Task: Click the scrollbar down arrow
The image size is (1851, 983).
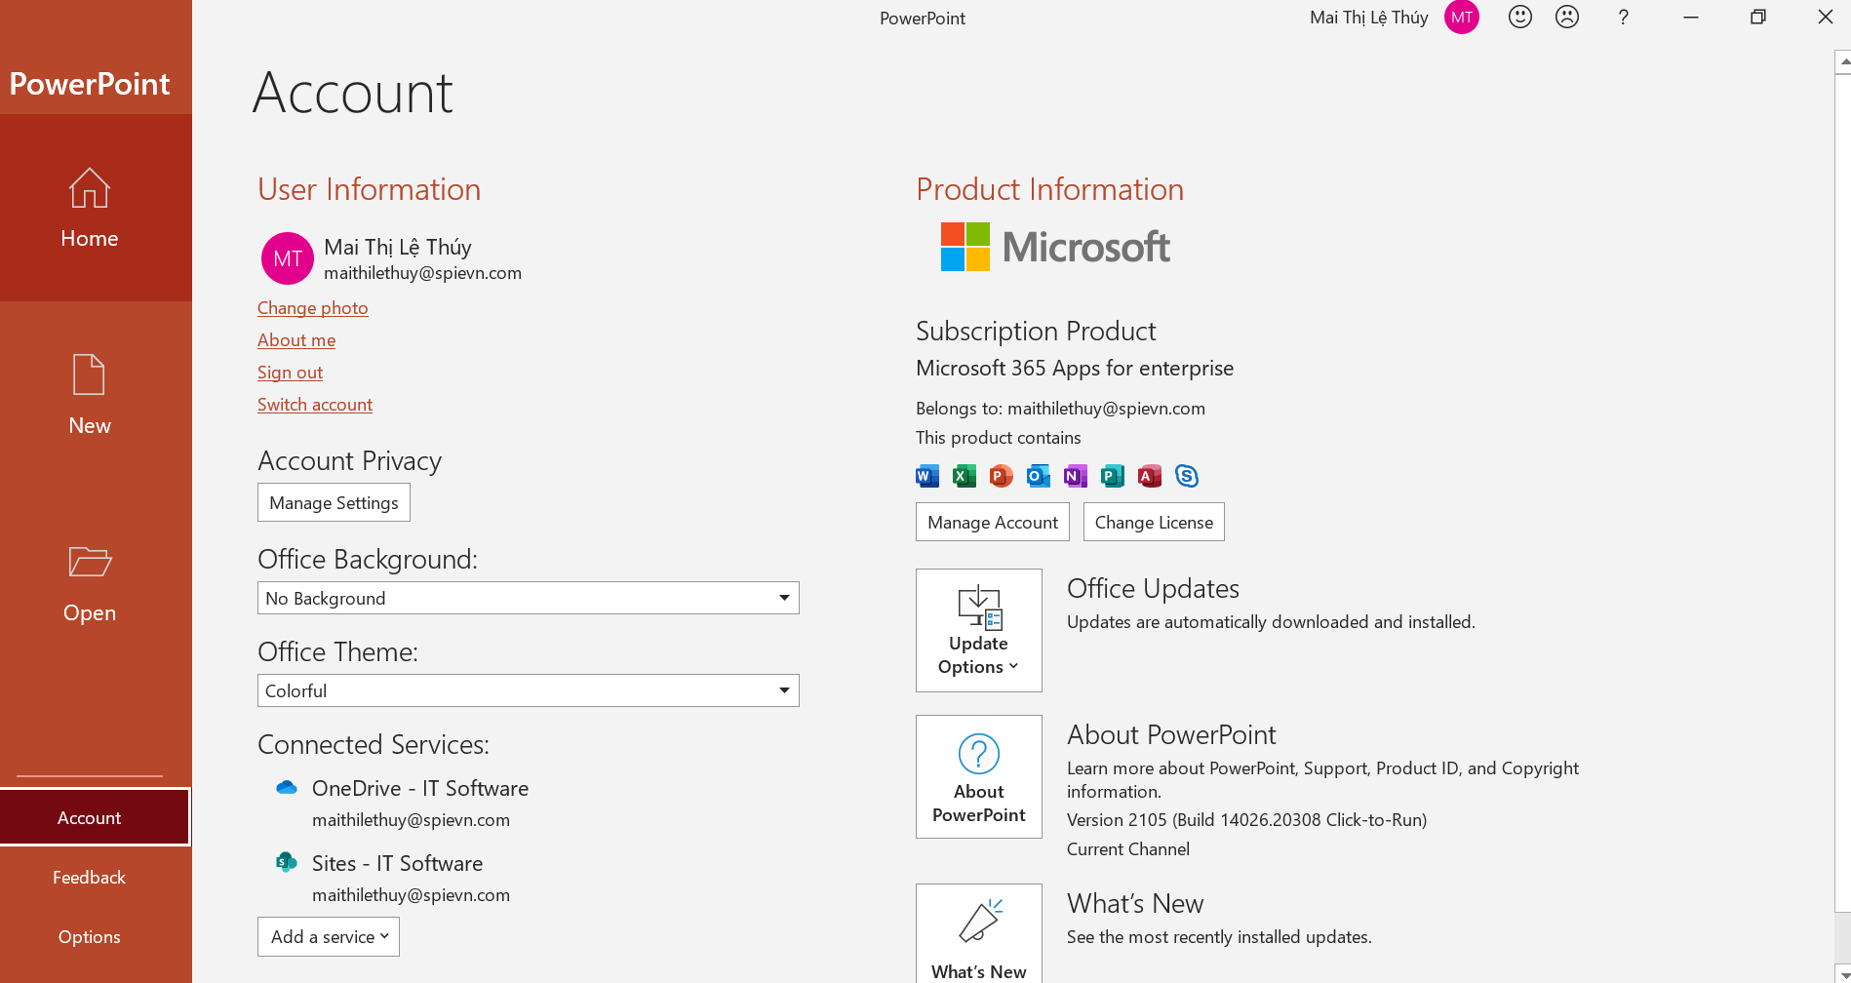Action: (x=1843, y=973)
